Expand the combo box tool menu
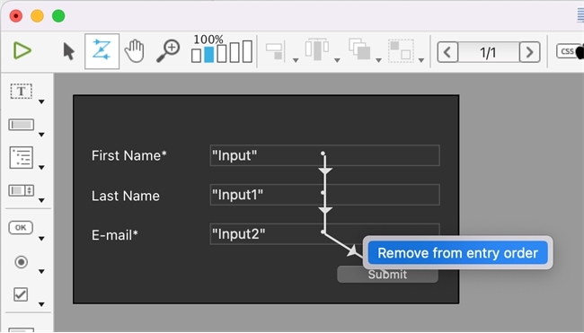 click(x=41, y=200)
